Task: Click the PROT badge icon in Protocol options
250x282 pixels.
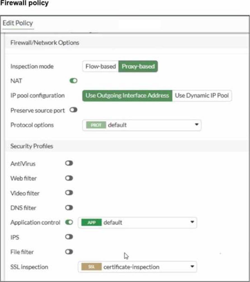Action: (96, 125)
